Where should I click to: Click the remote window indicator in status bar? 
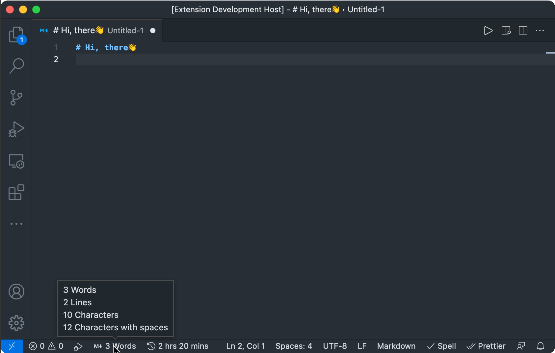pyautogui.click(x=12, y=346)
